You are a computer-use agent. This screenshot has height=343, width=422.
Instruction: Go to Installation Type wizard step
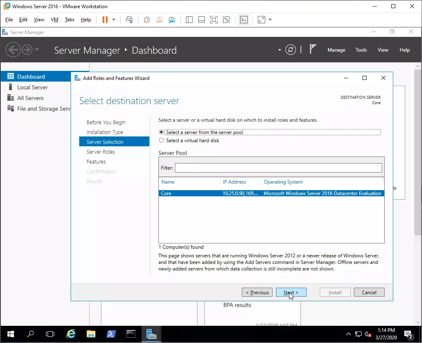105,132
